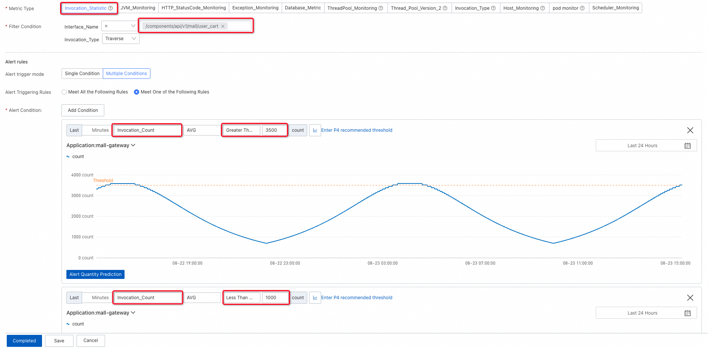The width and height of the screenshot is (709, 348).
Task: Click the help icon beside ThreadPool_Monitoring
Action: (381, 8)
